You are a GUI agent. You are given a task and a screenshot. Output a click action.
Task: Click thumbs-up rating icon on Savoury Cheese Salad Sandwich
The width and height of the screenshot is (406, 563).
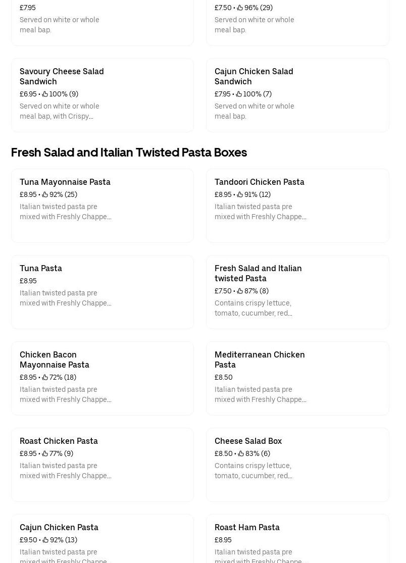tap(45, 94)
